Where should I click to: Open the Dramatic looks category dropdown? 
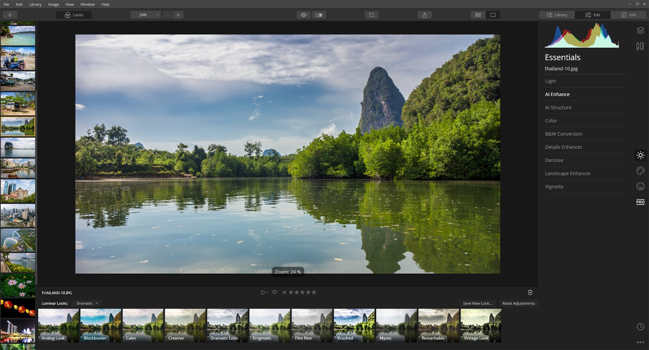[x=87, y=303]
